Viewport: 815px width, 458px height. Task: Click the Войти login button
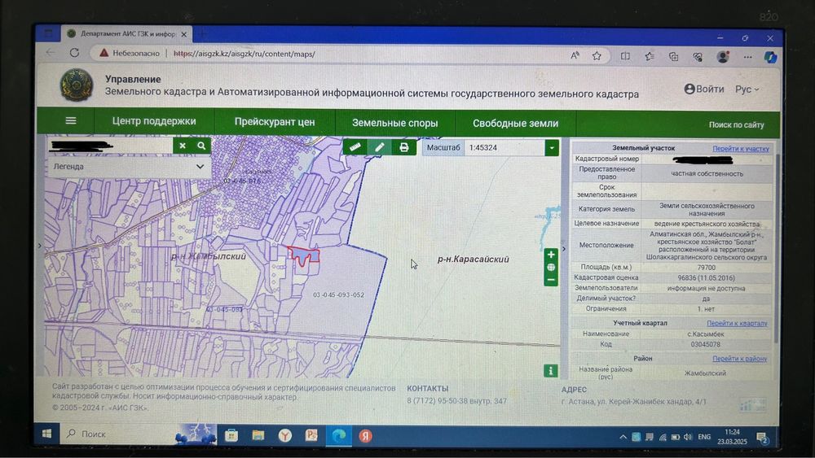[x=704, y=89]
